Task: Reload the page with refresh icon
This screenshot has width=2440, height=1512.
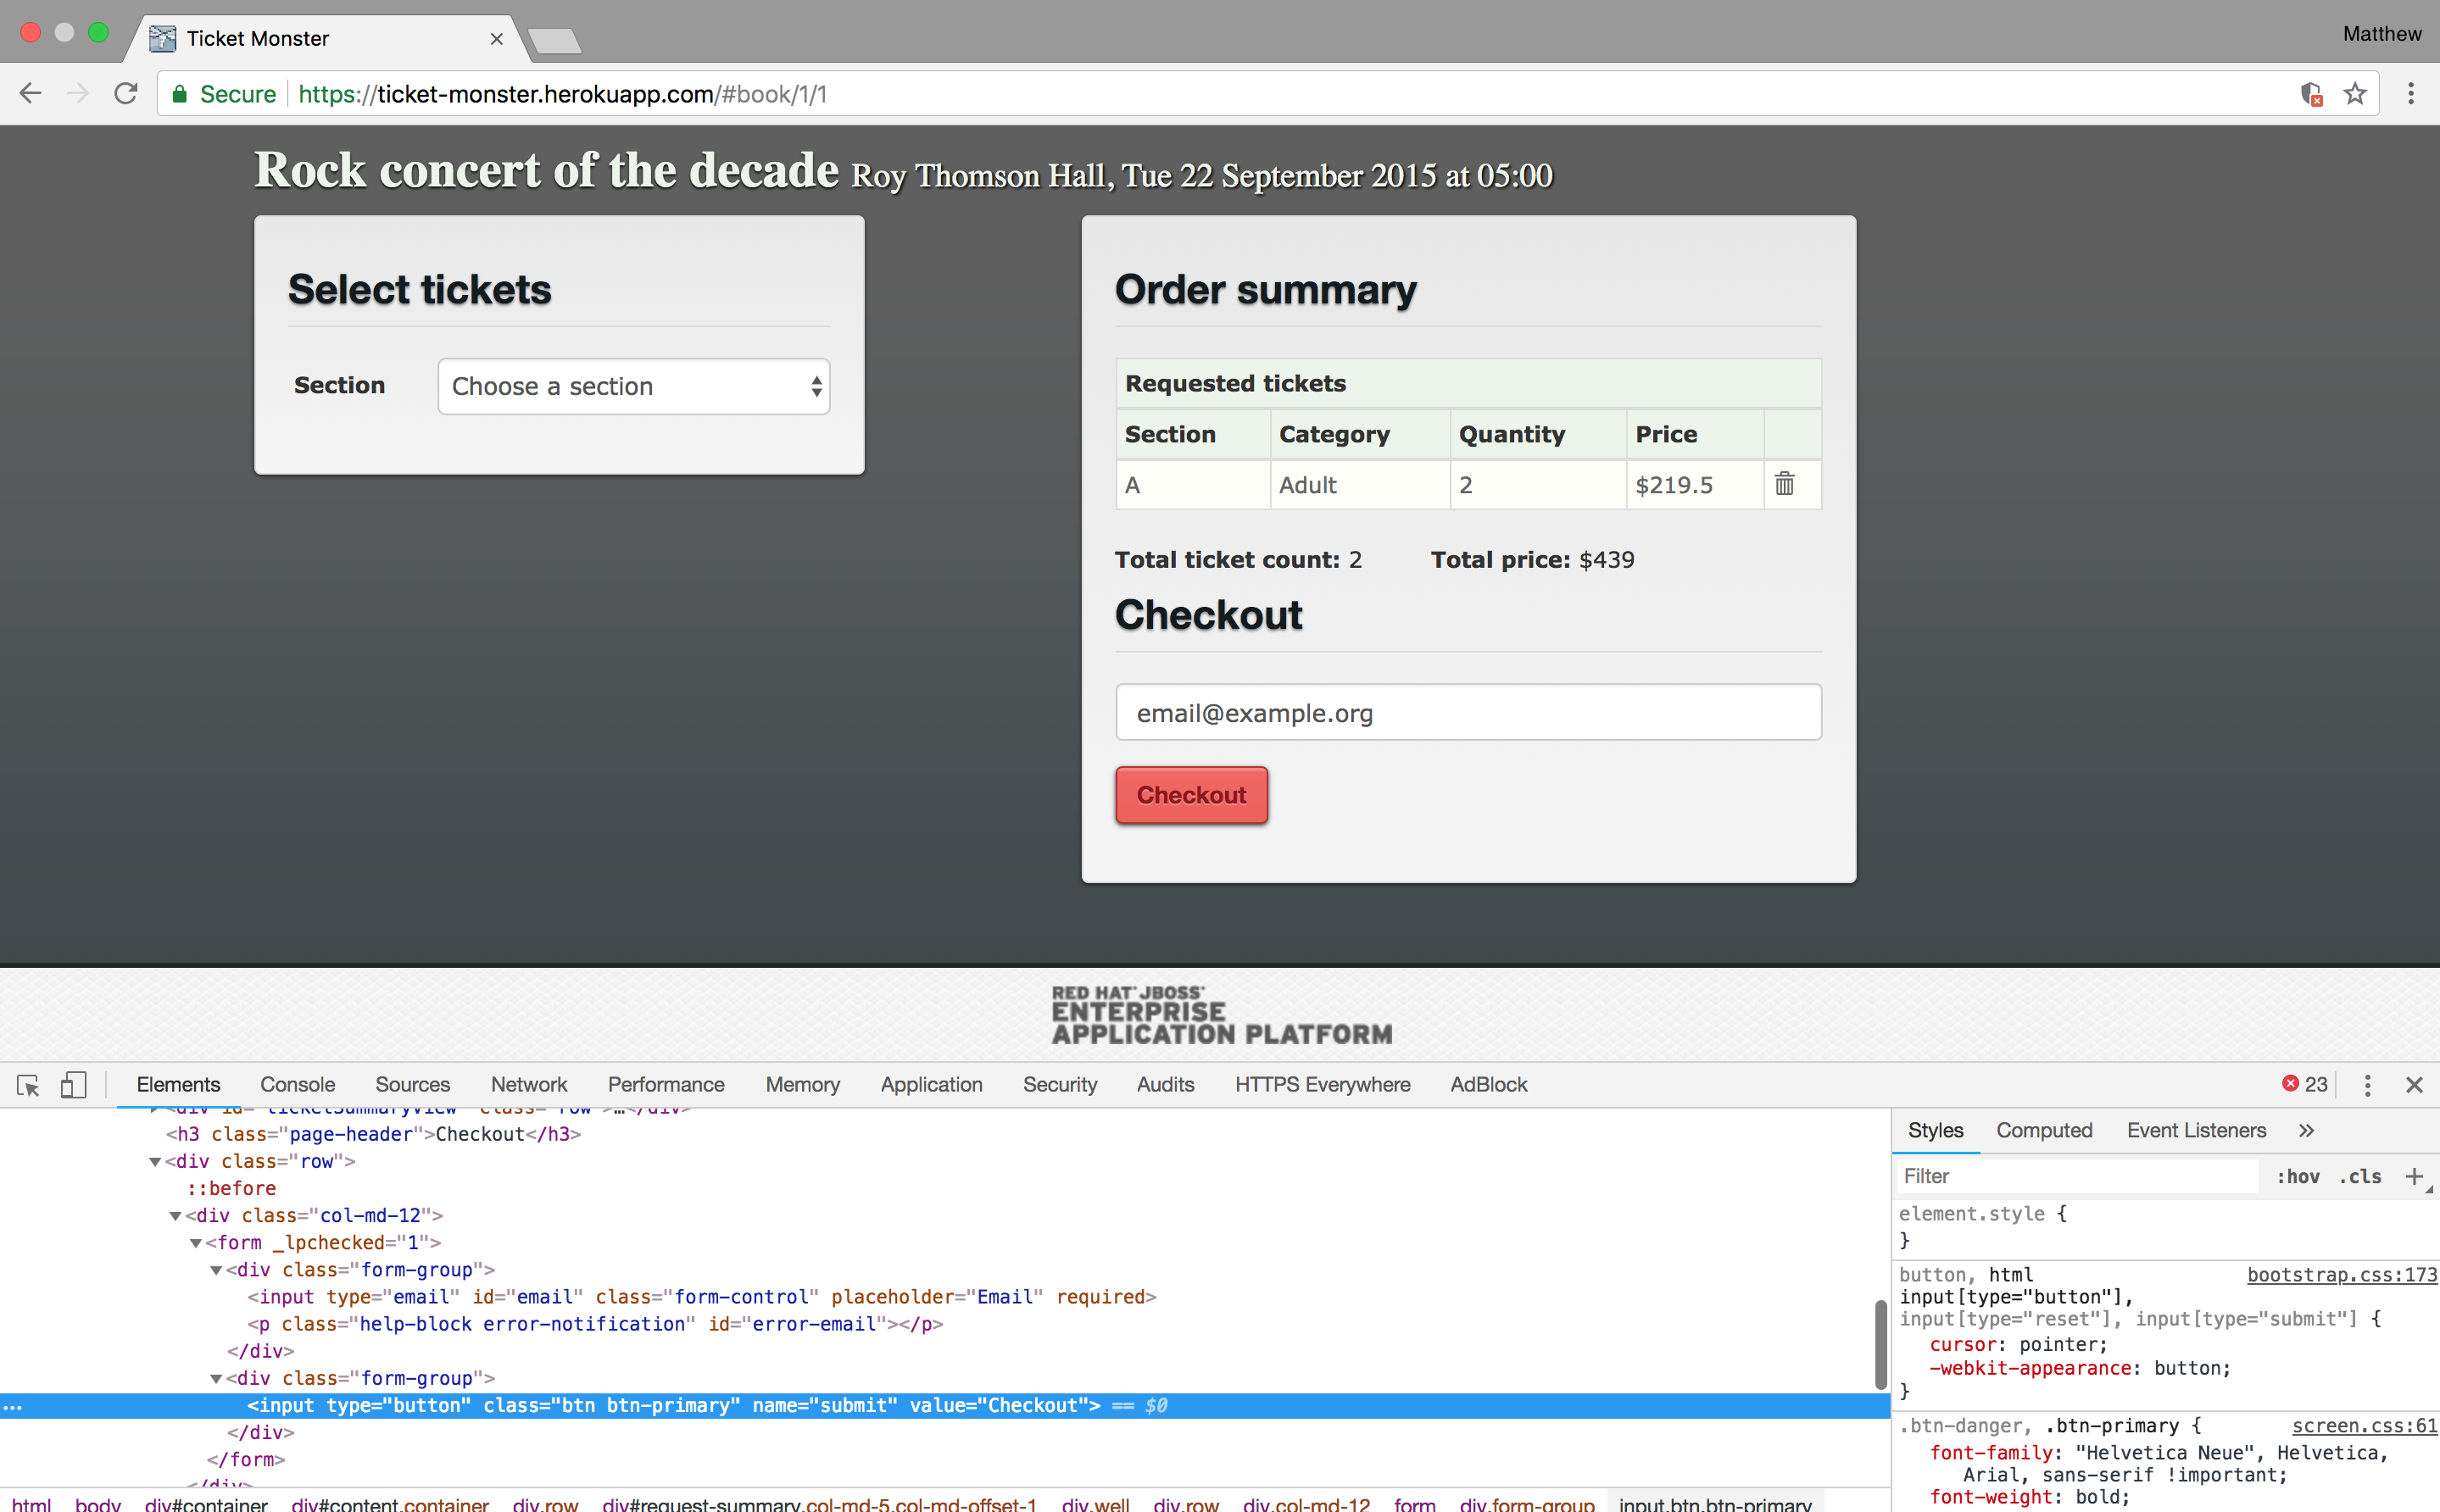Action: (126, 94)
